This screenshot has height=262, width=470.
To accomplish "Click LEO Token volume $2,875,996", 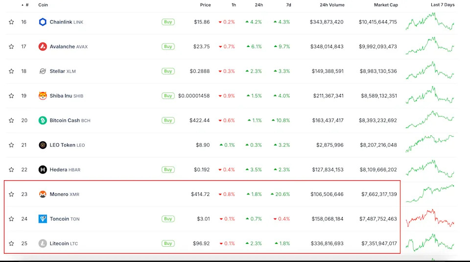I will pyautogui.click(x=329, y=145).
